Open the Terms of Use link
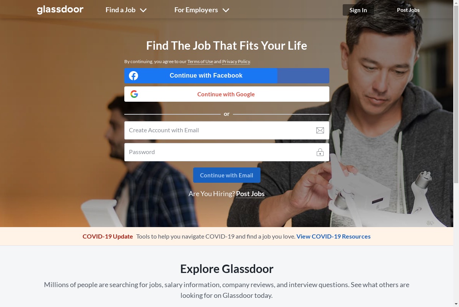This screenshot has width=459, height=307. coord(200,62)
